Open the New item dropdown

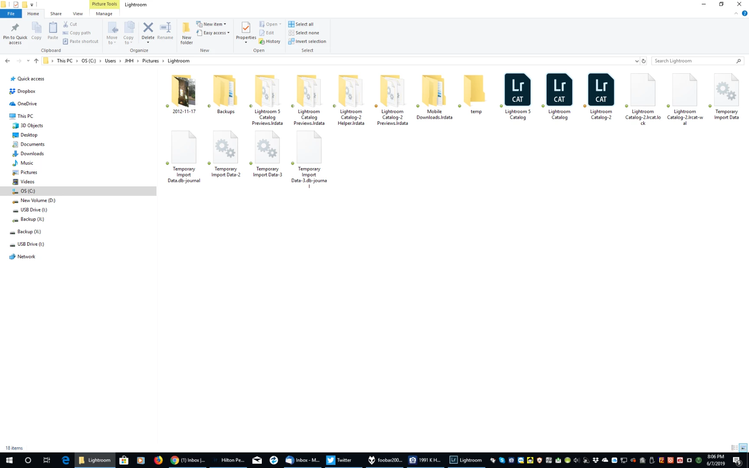(212, 24)
